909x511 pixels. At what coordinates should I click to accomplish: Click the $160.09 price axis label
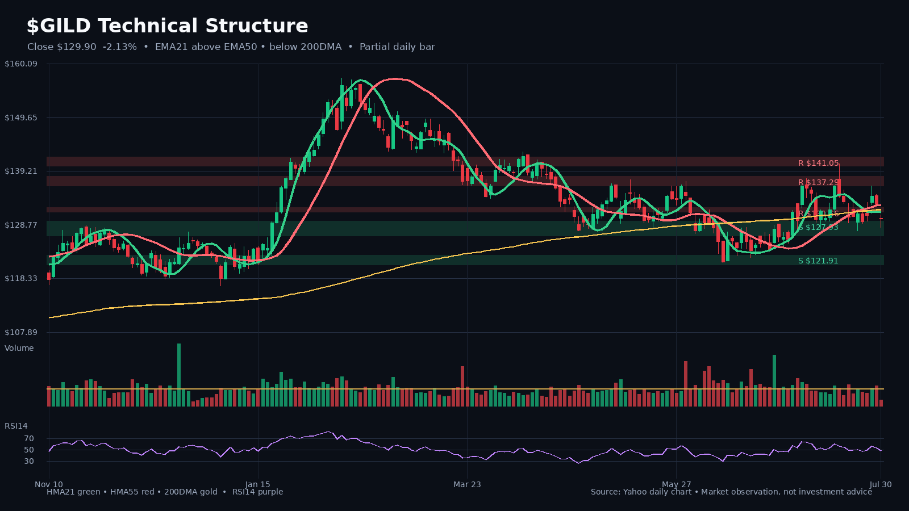[x=21, y=64]
